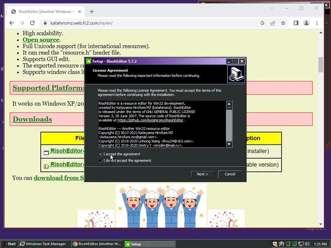Click the zip archive file icon
Screen dimensions: 331x248
coord(46,166)
